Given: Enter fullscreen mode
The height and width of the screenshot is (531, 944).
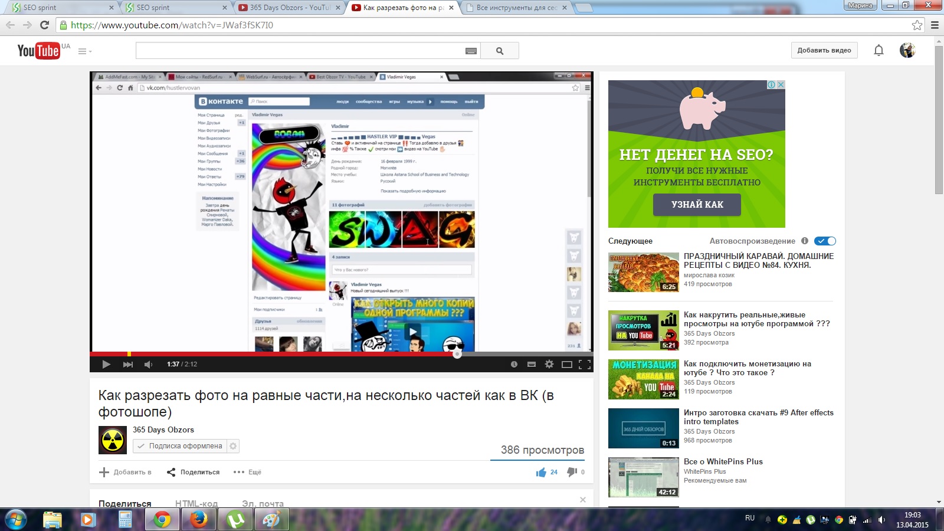Looking at the screenshot, I should [585, 364].
